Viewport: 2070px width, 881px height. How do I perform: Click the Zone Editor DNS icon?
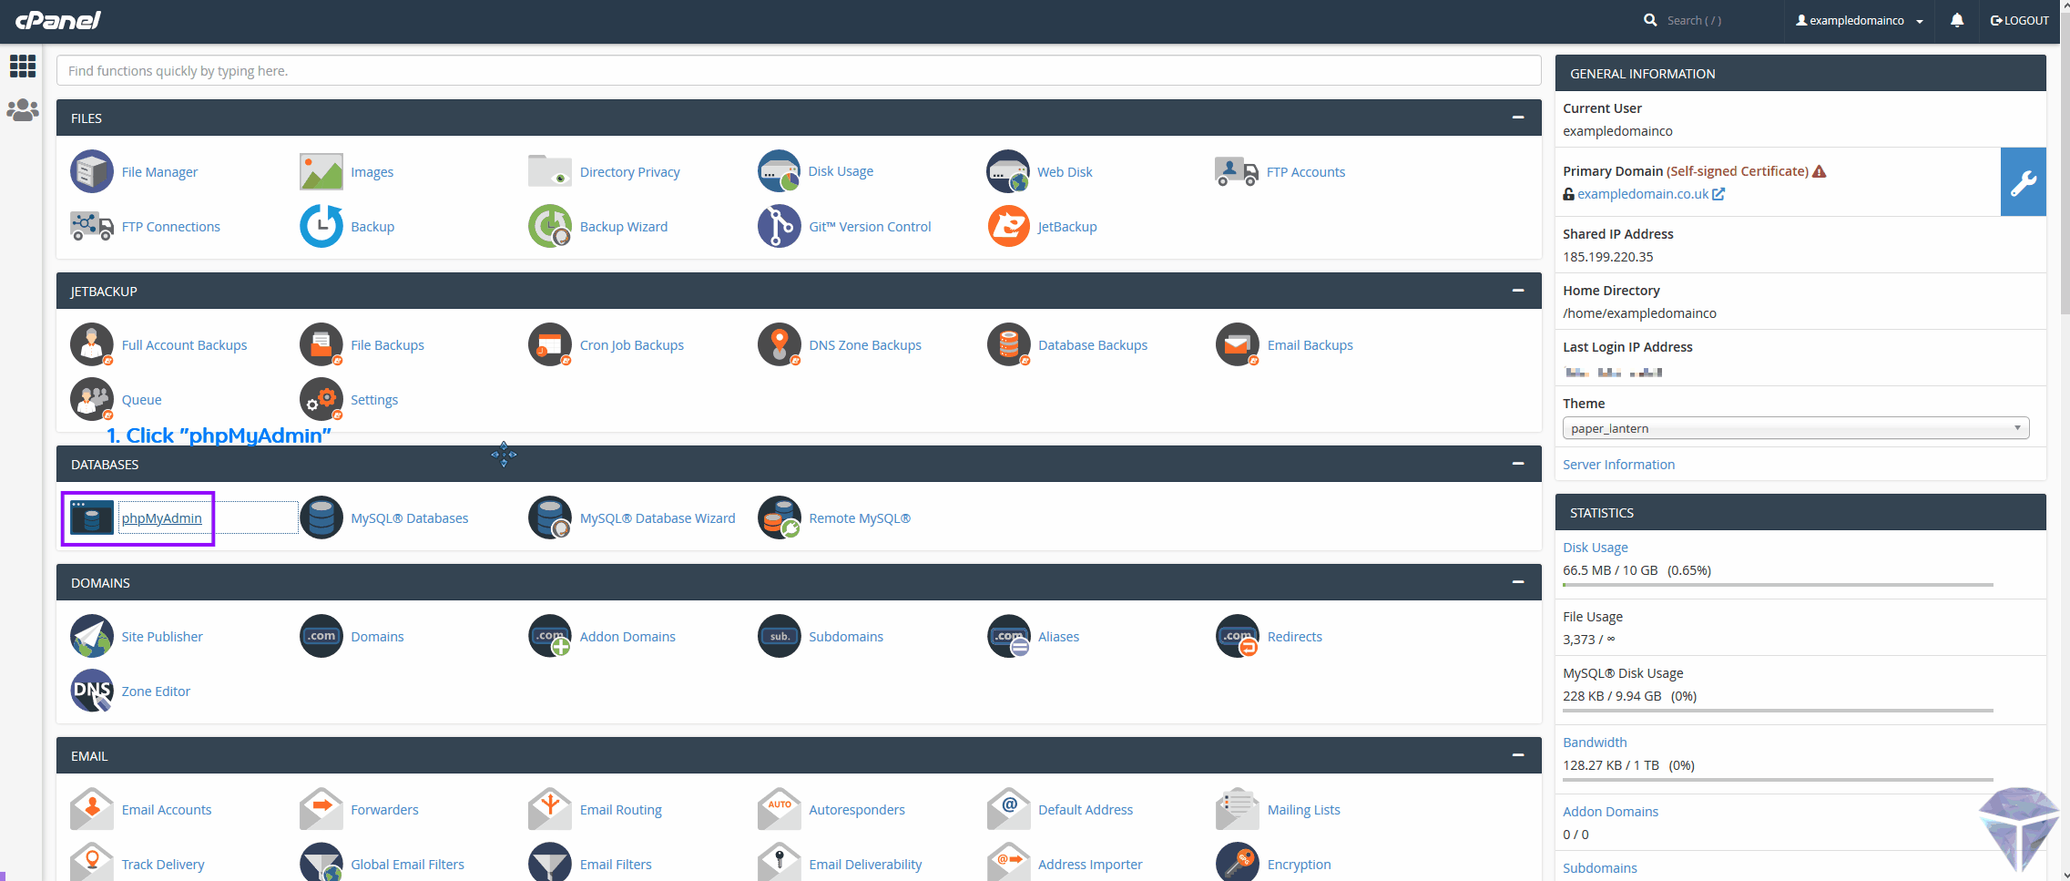tap(92, 691)
